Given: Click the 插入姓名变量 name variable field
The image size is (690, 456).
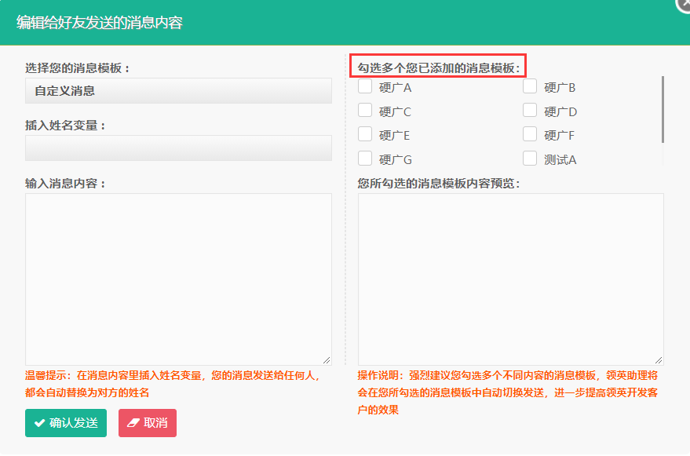Looking at the screenshot, I should click(x=177, y=148).
